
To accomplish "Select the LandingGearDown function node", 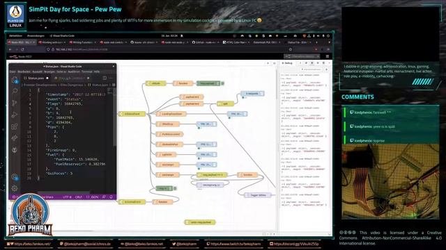I will [171, 114].
